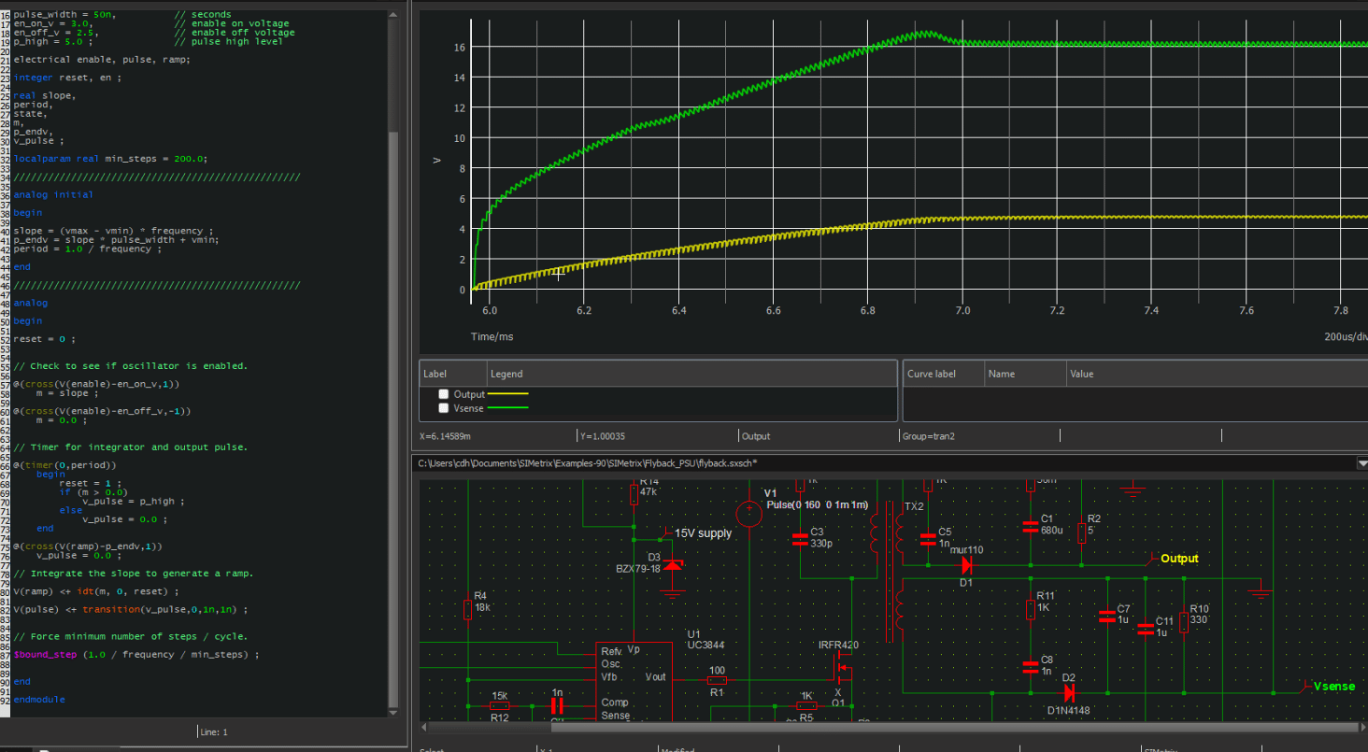Select the V1 pulse voltage source symbol
The height and width of the screenshot is (752, 1368).
748,513
